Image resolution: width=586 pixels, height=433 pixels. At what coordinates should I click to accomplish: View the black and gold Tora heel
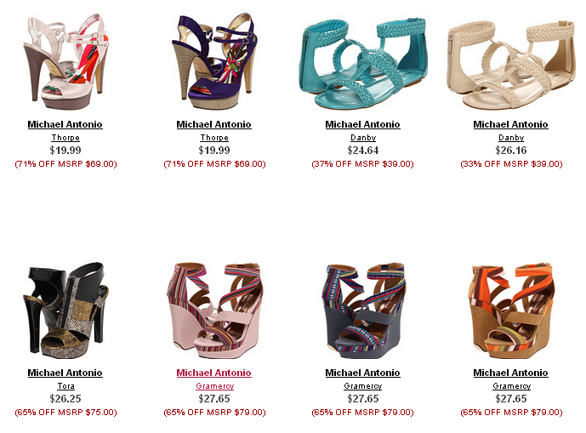coord(65,311)
